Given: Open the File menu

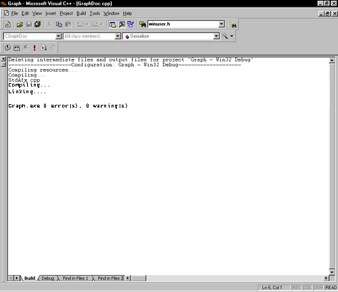Looking at the screenshot, I should [14, 14].
